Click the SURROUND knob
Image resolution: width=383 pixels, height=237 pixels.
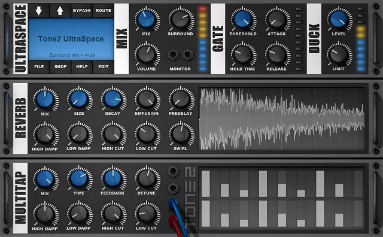(181, 20)
